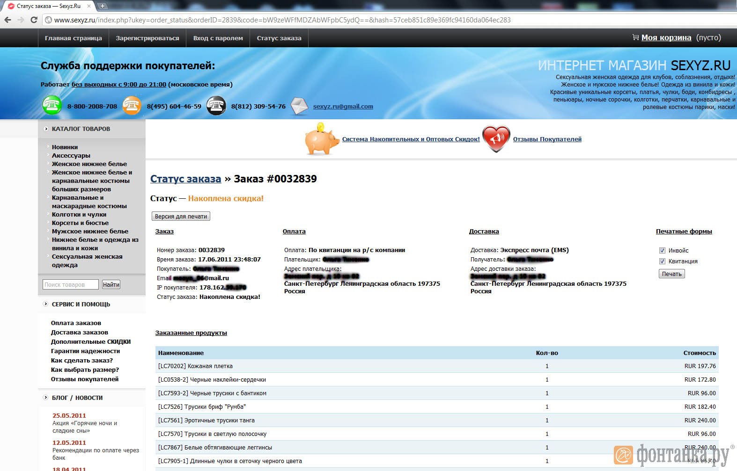Image resolution: width=737 pixels, height=471 pixels.
Task: Open the Гарантии надежности link
Action: (x=85, y=351)
